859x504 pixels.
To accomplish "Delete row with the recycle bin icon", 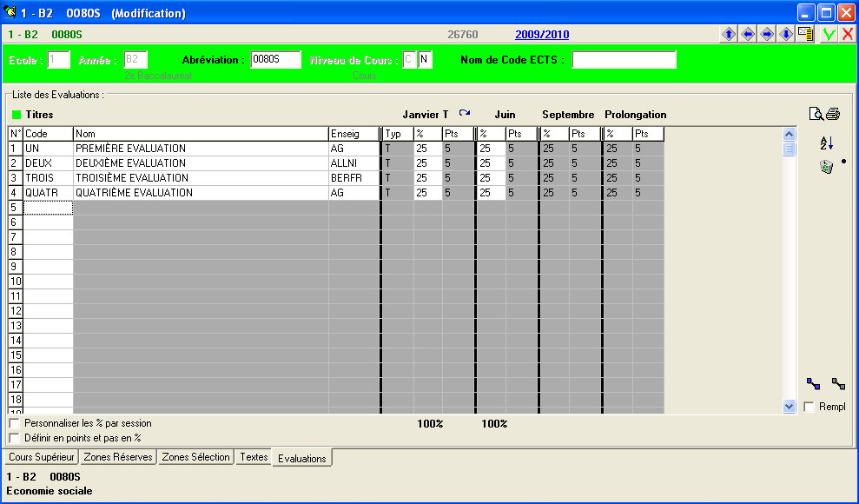I will click(x=826, y=167).
